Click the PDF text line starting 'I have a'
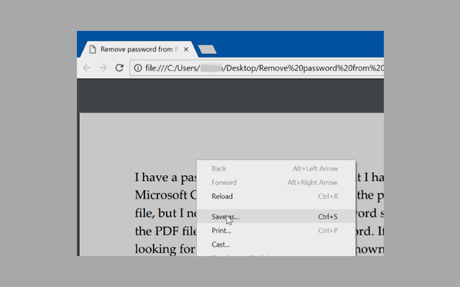 pos(165,177)
